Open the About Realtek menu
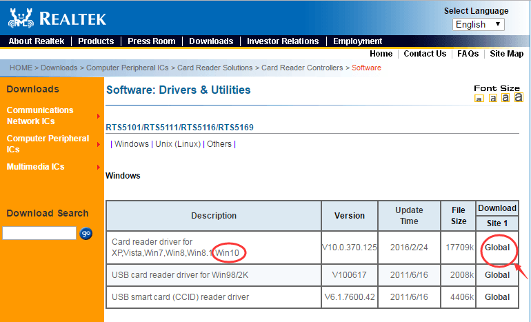Viewport: 531px width, 322px height. 37,41
